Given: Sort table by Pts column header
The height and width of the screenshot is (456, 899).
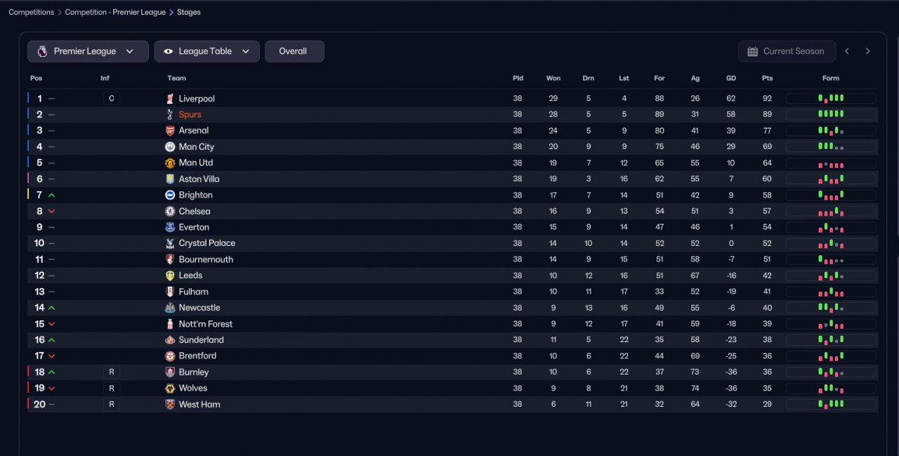Looking at the screenshot, I should (x=767, y=79).
